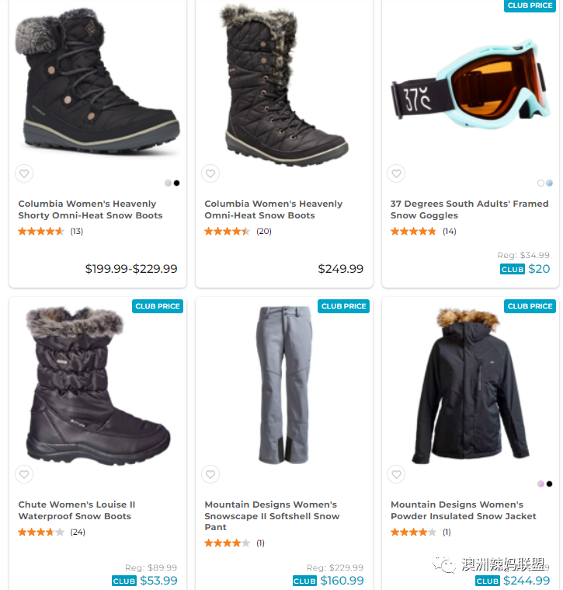563x590 pixels.
Task: Select grey color swatch for Heavenly Shorty boots
Action: coord(168,183)
